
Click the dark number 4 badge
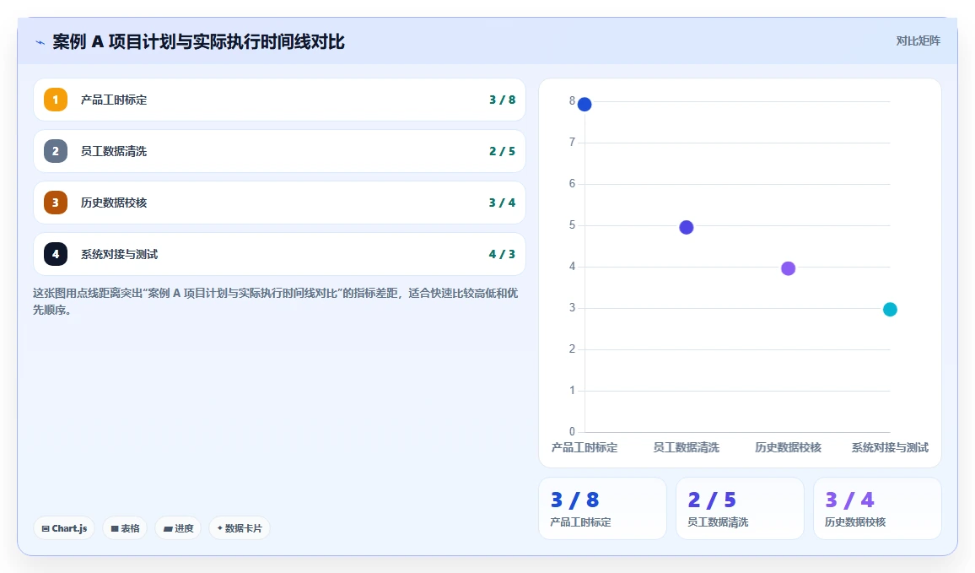pos(56,254)
